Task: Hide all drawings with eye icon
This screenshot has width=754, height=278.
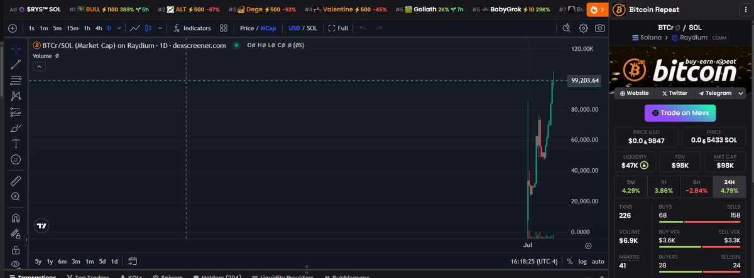Action: tap(16, 265)
